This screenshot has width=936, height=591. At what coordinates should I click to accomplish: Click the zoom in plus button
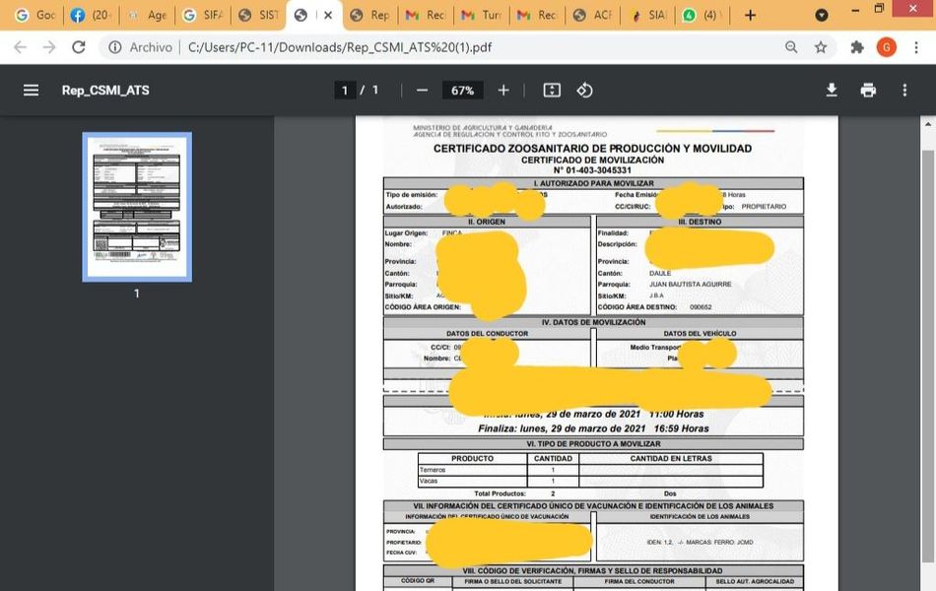(503, 90)
